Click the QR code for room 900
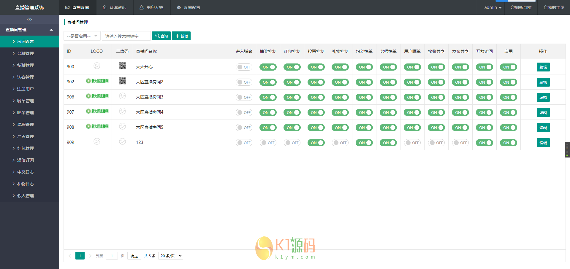 (x=122, y=66)
